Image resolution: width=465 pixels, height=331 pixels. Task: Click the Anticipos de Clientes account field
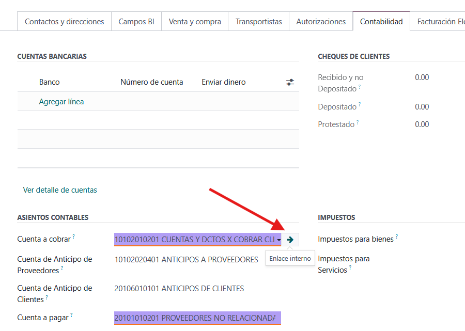tap(179, 289)
